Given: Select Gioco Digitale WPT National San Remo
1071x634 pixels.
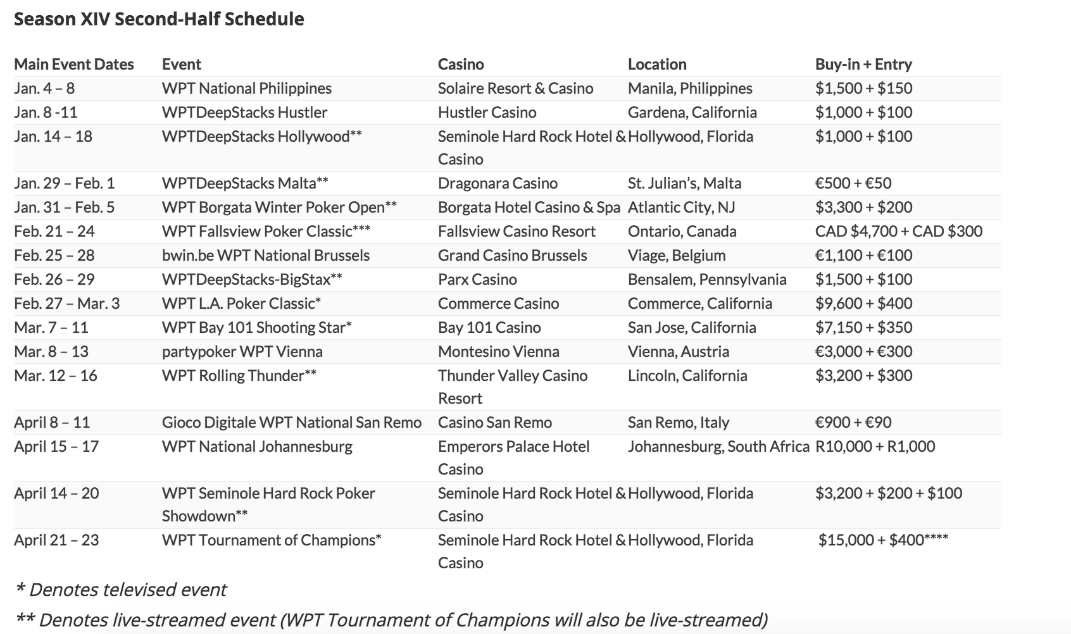Looking at the screenshot, I should [292, 423].
